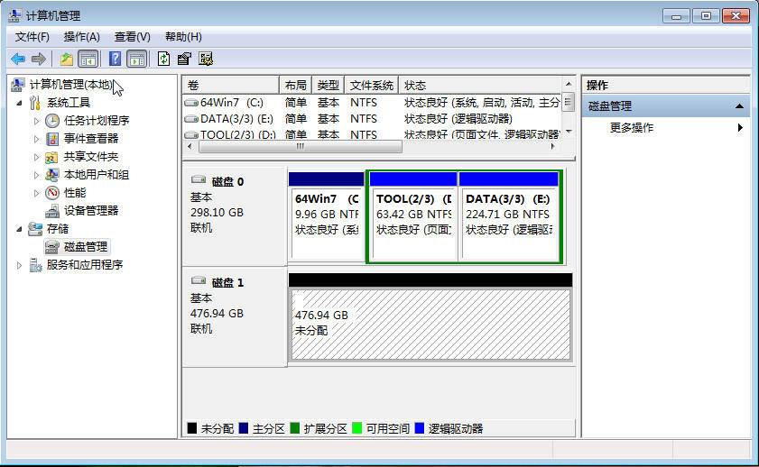Expand the 任务计划程序 node
This screenshot has height=467, width=759.
click(36, 121)
